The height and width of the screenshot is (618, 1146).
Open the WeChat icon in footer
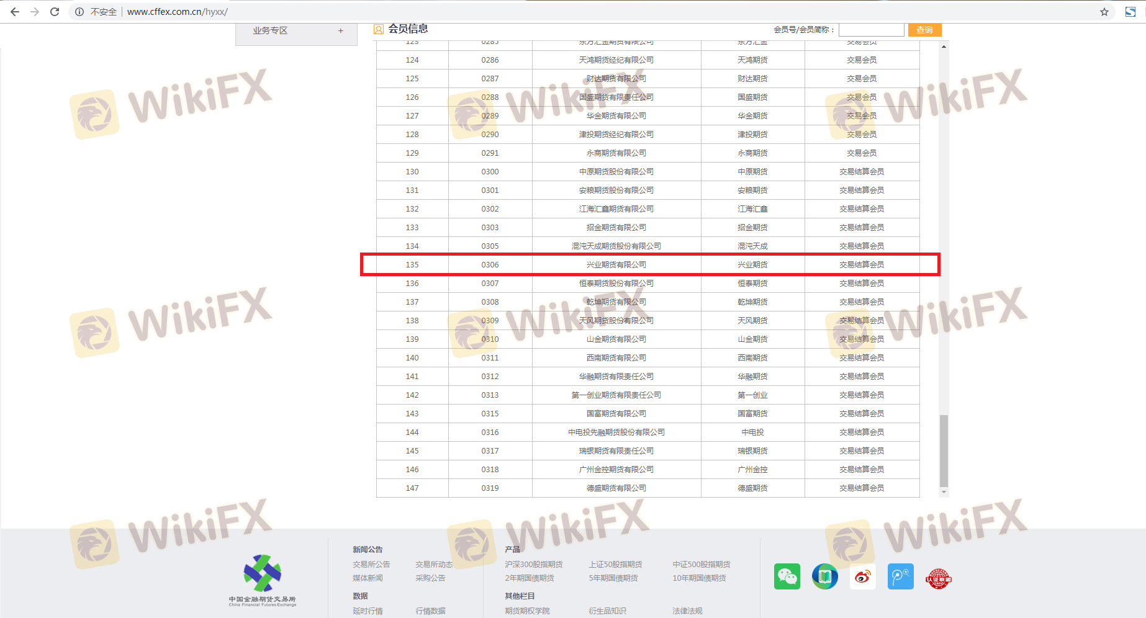pos(787,576)
